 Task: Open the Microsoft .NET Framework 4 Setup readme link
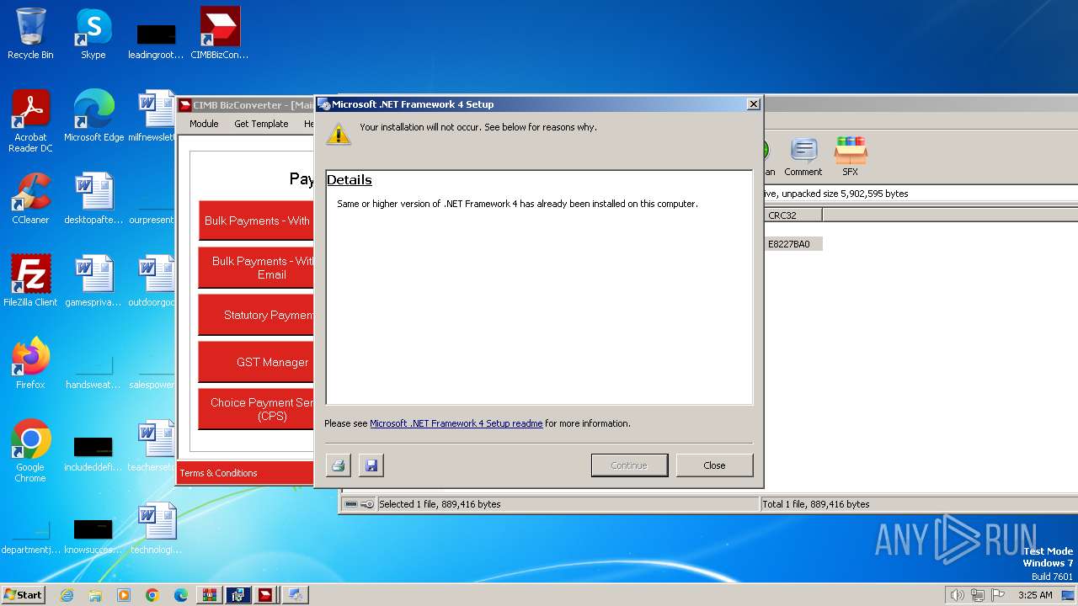click(456, 423)
